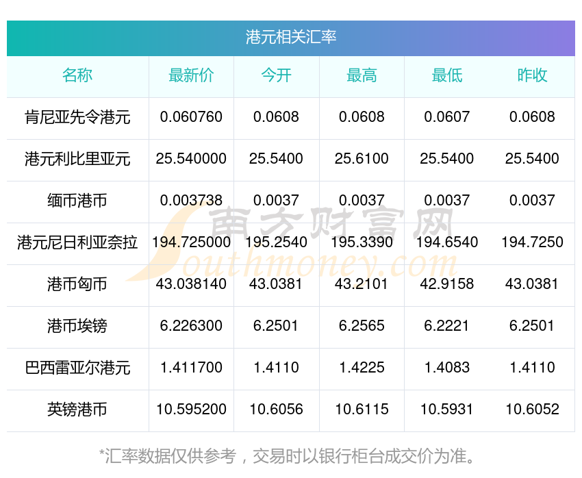This screenshot has width=582, height=478.
Task: Click the previous close 194.7250
Action: (x=532, y=242)
